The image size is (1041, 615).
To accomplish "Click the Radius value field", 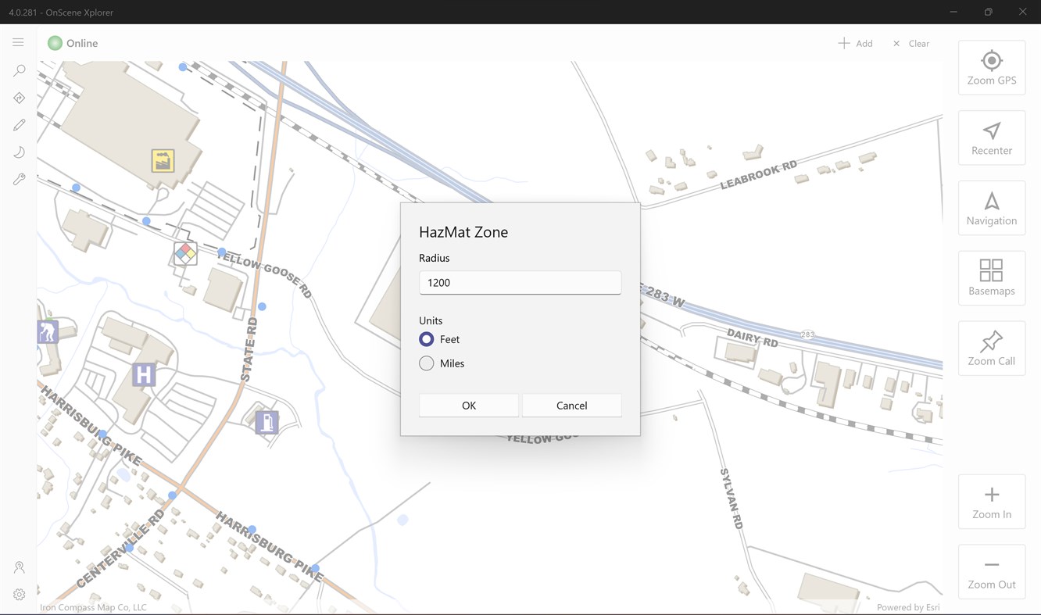I will coord(520,282).
